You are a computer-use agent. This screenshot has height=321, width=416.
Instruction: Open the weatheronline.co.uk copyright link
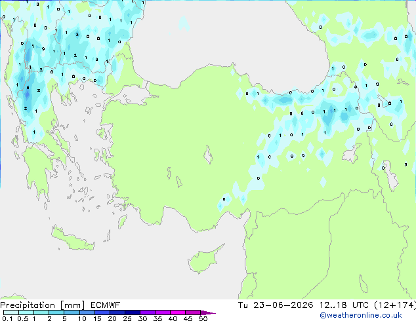361,315
